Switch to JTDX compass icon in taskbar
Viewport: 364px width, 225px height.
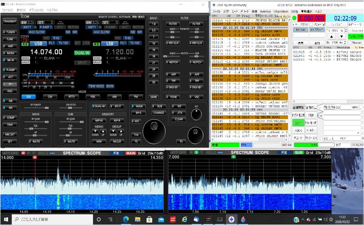pos(232,219)
